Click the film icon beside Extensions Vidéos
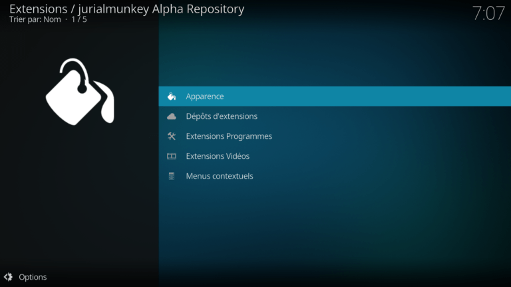The height and width of the screenshot is (287, 511). [x=172, y=156]
